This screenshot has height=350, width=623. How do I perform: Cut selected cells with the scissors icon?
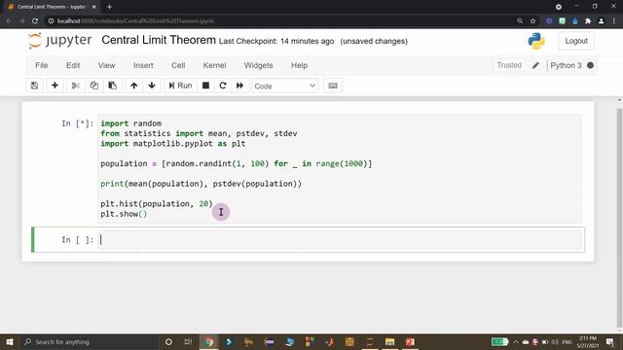coord(76,86)
